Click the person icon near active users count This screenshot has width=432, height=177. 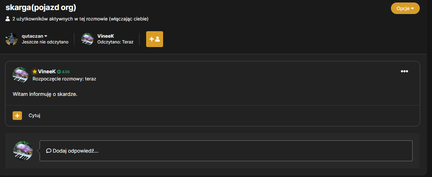click(x=8, y=19)
